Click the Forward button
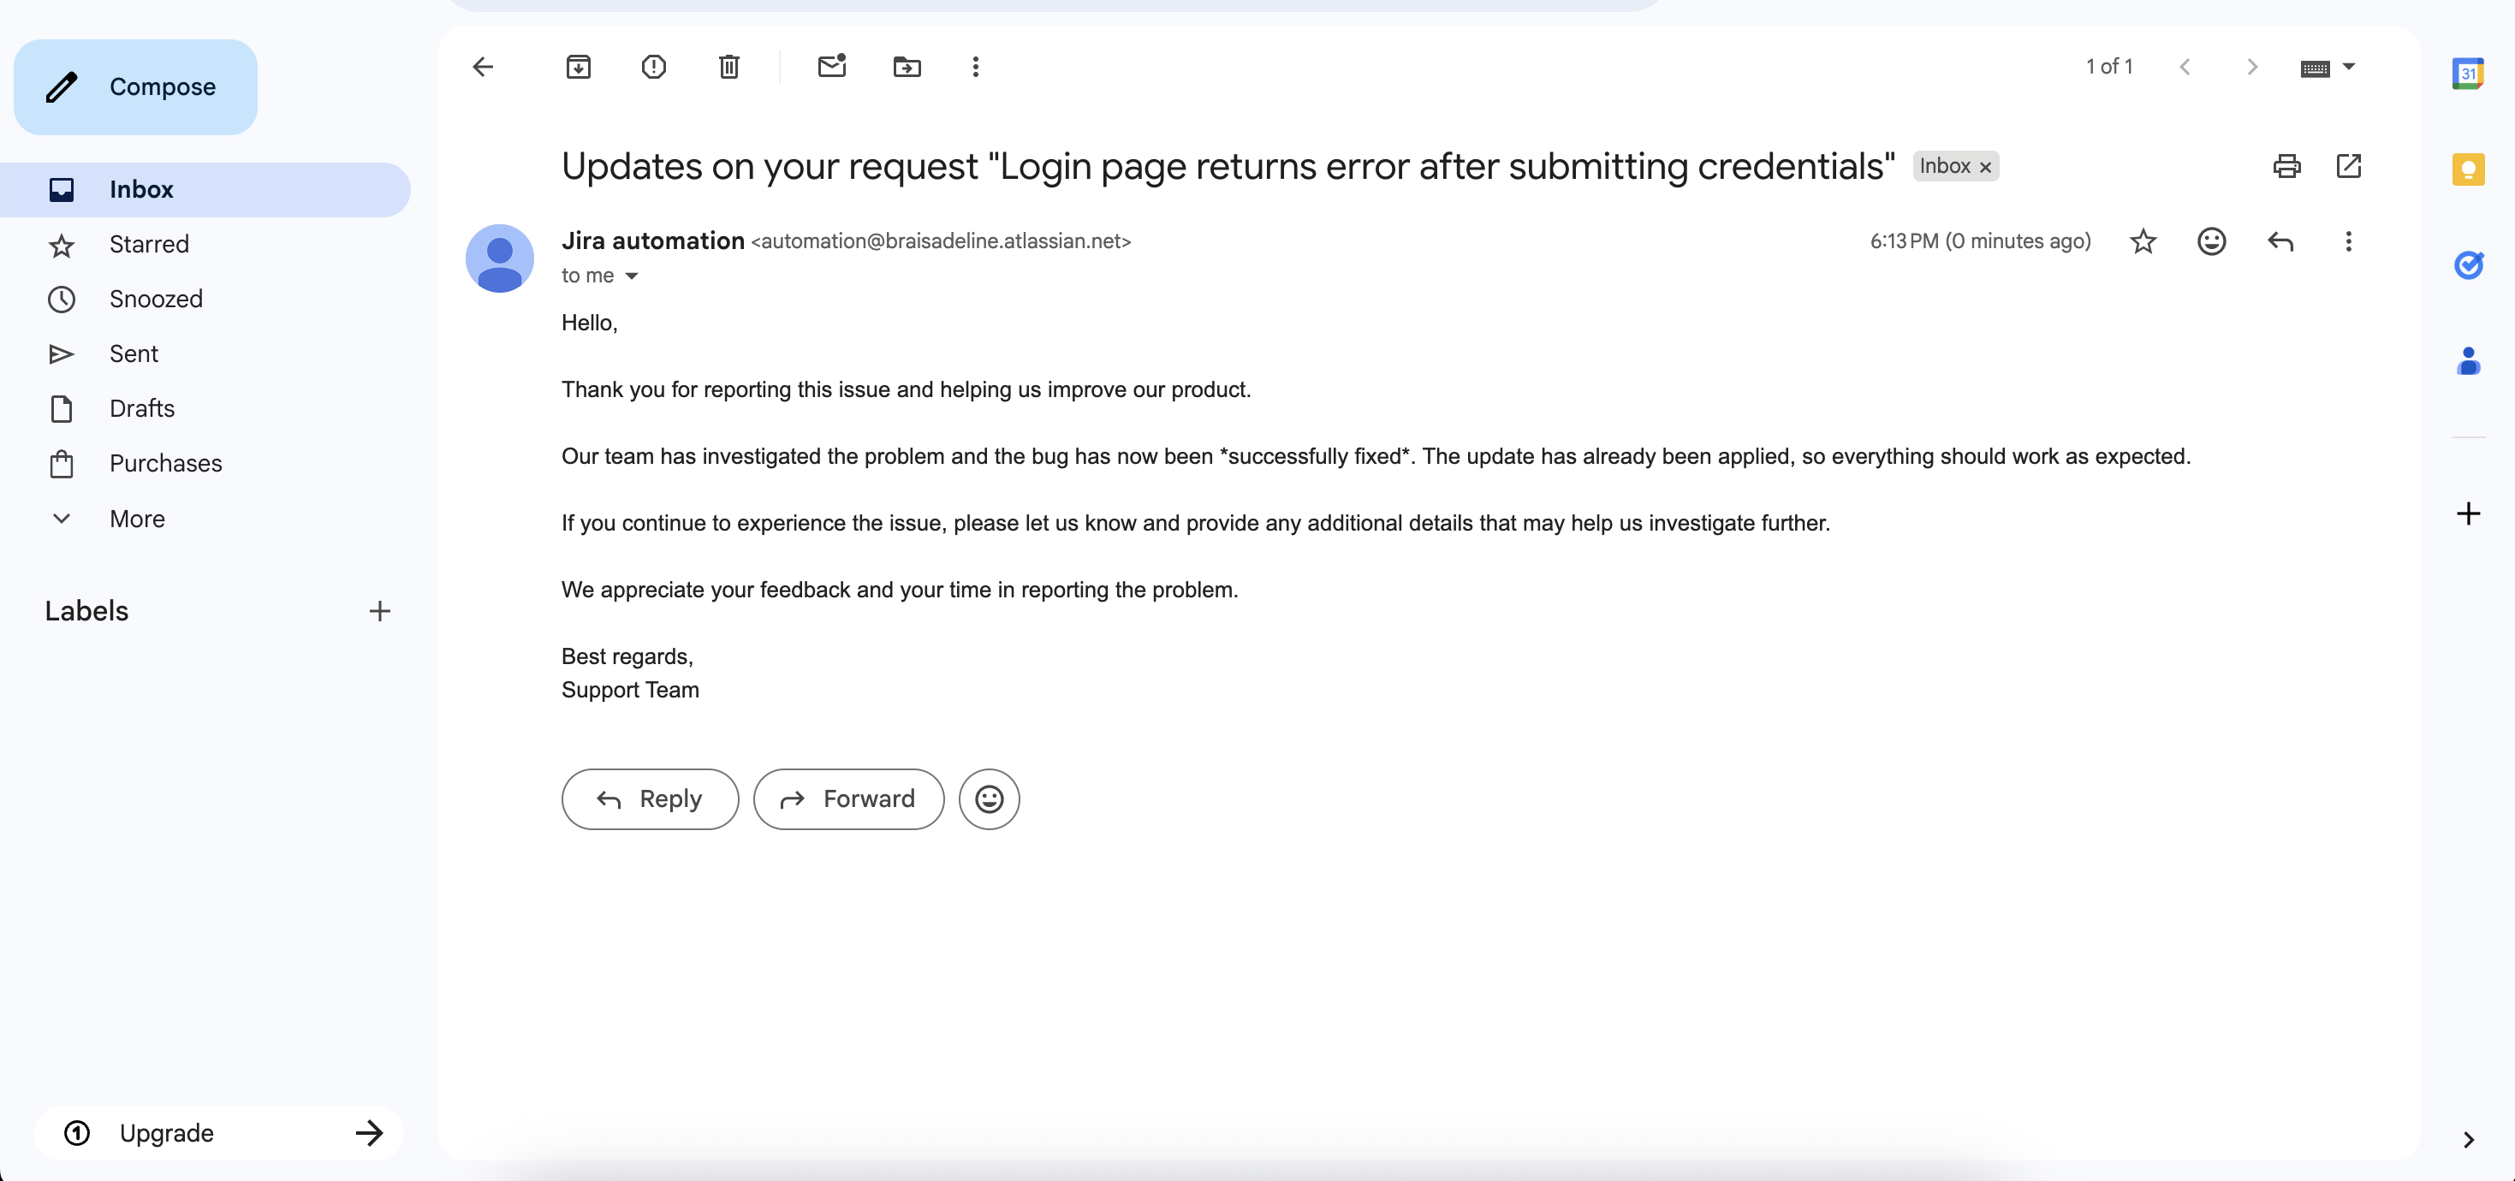 [847, 798]
